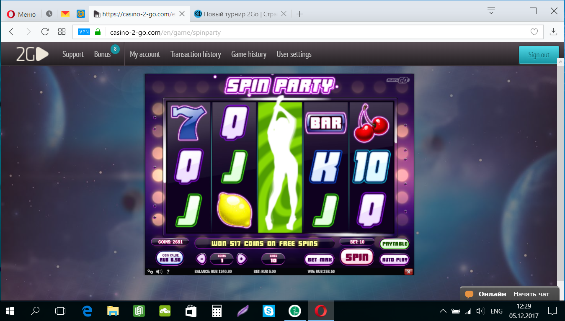This screenshot has height=321, width=565.
Task: Reload the current page
Action: [45, 32]
